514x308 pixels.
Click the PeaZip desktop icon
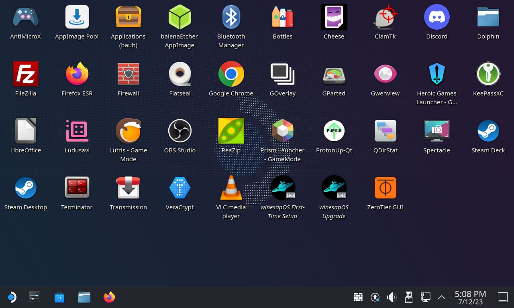(x=231, y=131)
